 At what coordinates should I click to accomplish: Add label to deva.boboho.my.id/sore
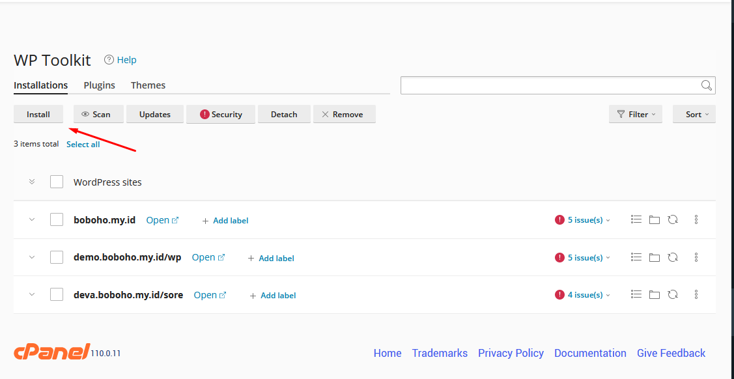point(273,295)
